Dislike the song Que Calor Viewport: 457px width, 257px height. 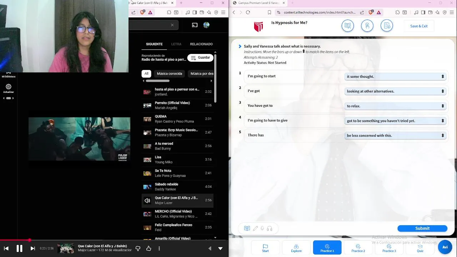[138, 248]
